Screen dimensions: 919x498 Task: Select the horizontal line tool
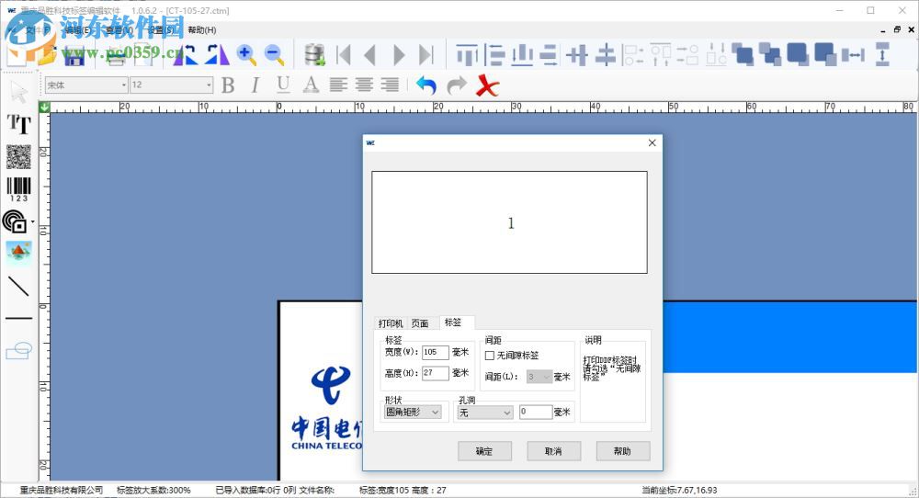coord(18,318)
